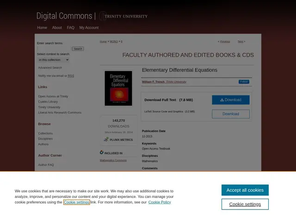The height and width of the screenshot is (222, 296).
Task: Browse Disciplines in the sidebar
Action: (x=45, y=139)
